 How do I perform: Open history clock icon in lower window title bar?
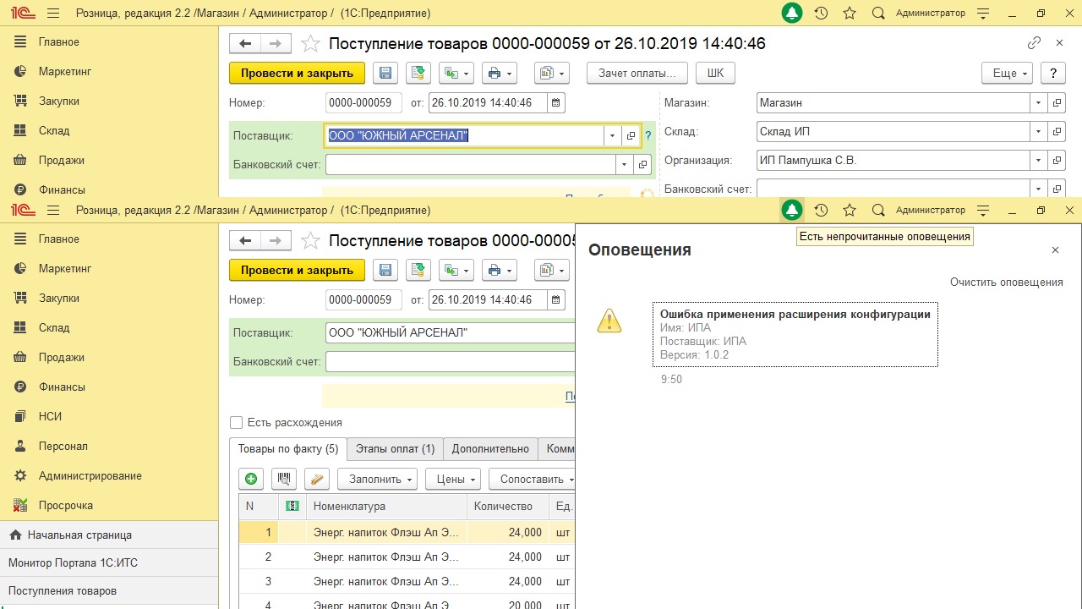point(821,211)
